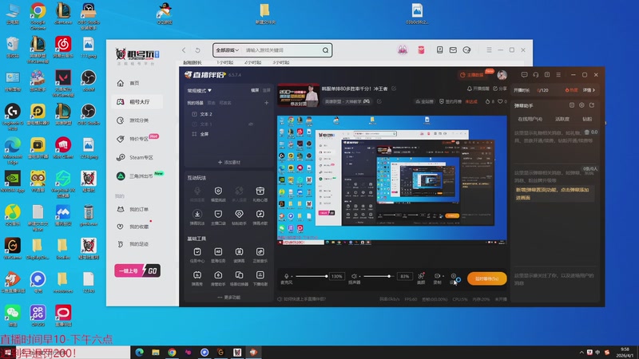The height and width of the screenshot is (359, 639).
Task: Toggle visibility eye for 文本 1 source
Action: (x=251, y=124)
